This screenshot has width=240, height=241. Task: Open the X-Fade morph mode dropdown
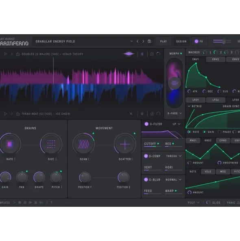point(175,113)
